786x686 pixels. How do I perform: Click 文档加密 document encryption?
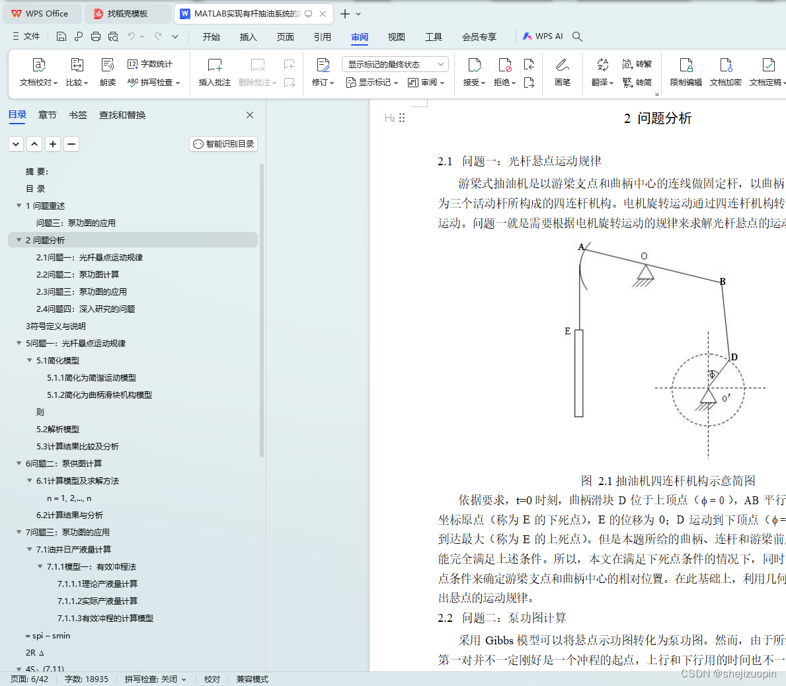[x=725, y=72]
